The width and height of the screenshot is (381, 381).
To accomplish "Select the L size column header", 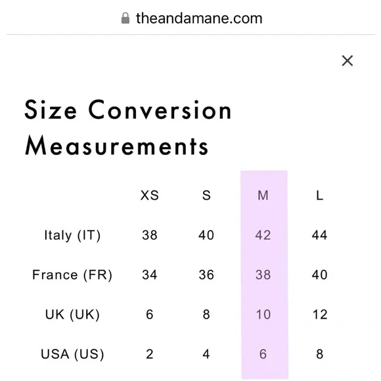I will click(319, 195).
